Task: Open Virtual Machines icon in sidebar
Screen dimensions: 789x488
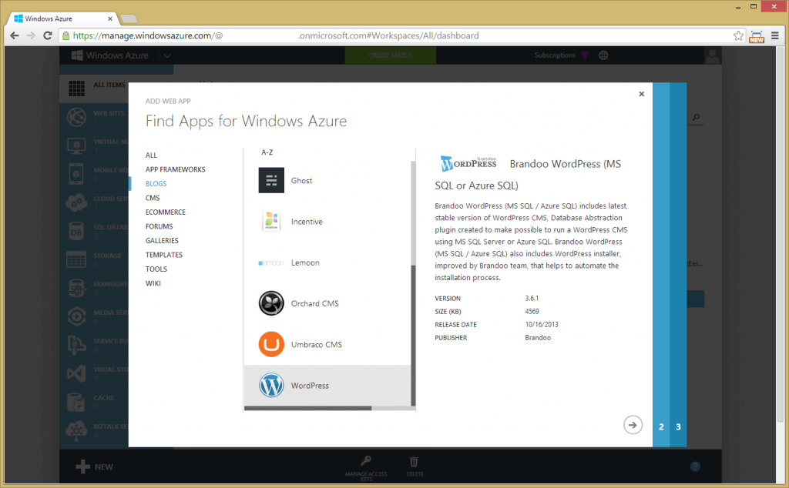Action: tap(76, 145)
